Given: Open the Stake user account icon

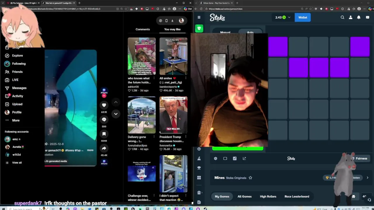Looking at the screenshot, I should click(351, 17).
